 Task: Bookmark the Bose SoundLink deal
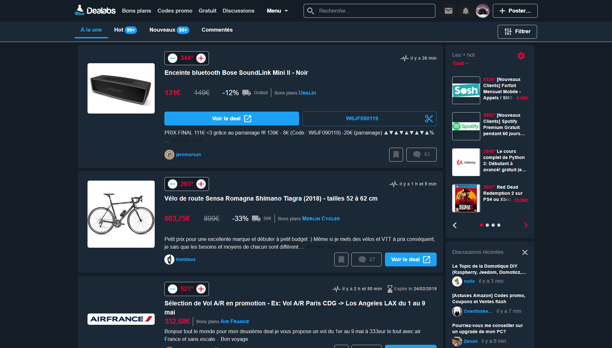coord(396,154)
